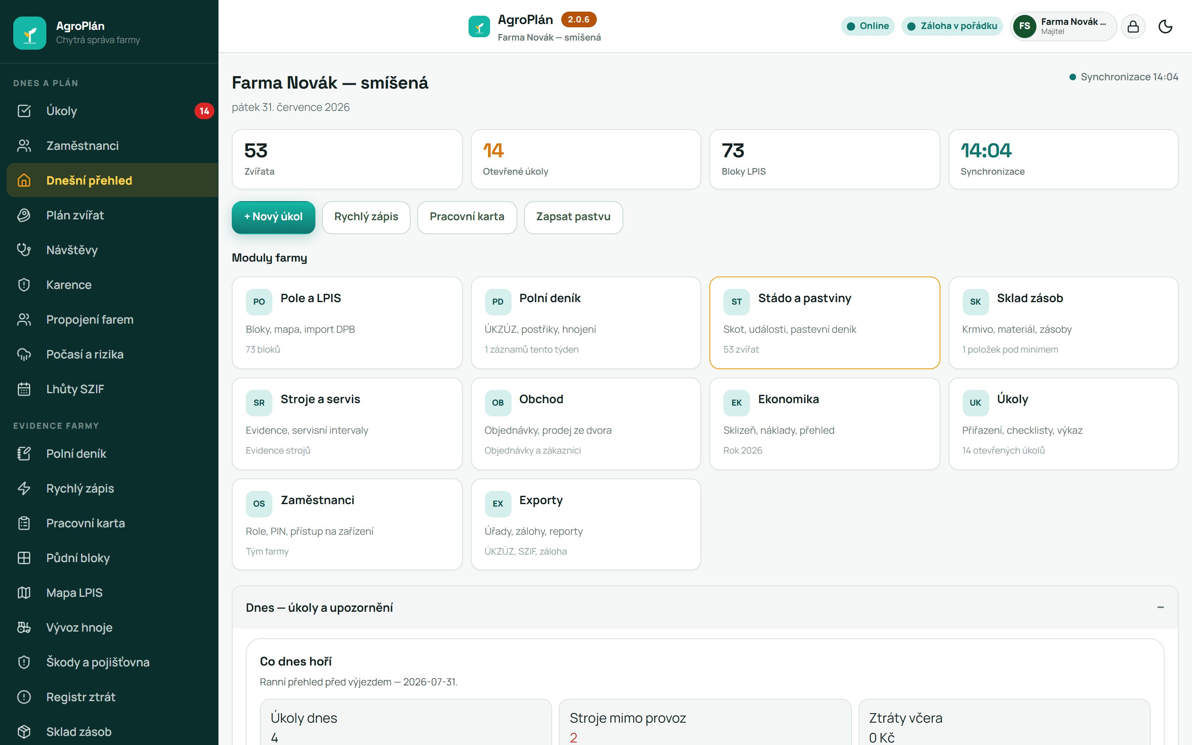1192x745 pixels.
Task: Open Polní deník in the sidebar
Action: (112, 454)
